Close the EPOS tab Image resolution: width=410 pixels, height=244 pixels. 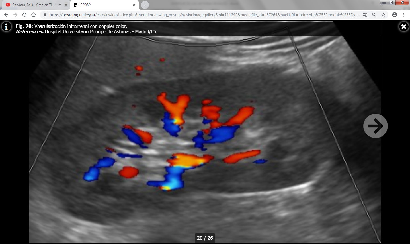point(134,5)
